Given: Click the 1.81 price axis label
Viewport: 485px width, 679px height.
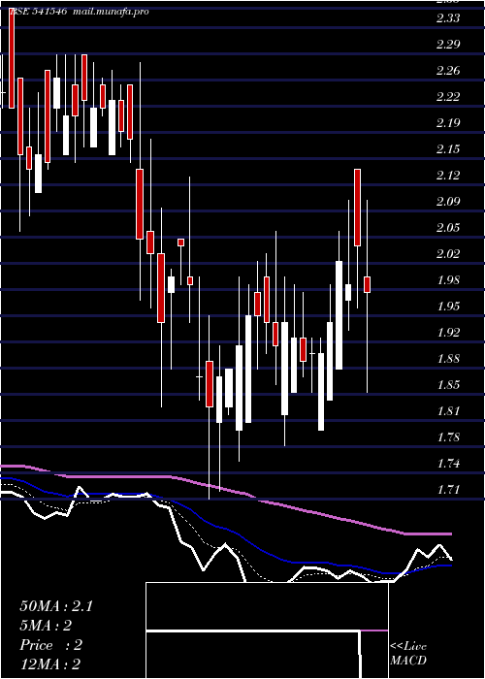Looking at the screenshot, I should (x=448, y=411).
